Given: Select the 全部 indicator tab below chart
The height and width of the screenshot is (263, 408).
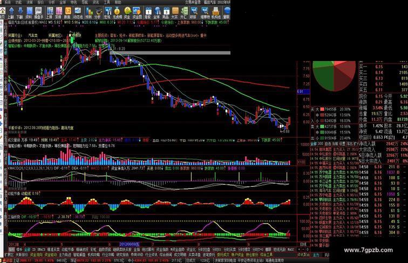Looking at the screenshot, I should click(27, 249).
